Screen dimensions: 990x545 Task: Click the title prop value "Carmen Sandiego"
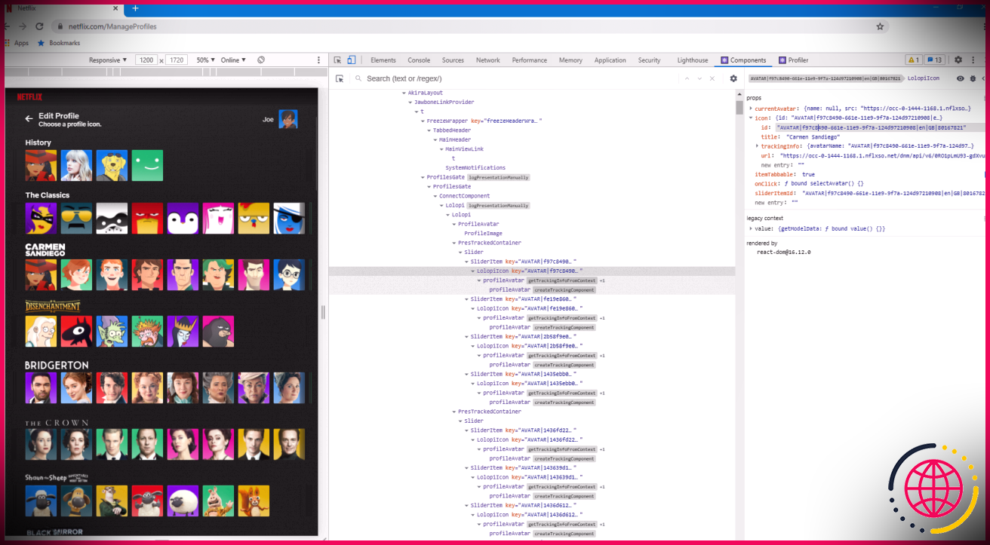tap(813, 137)
